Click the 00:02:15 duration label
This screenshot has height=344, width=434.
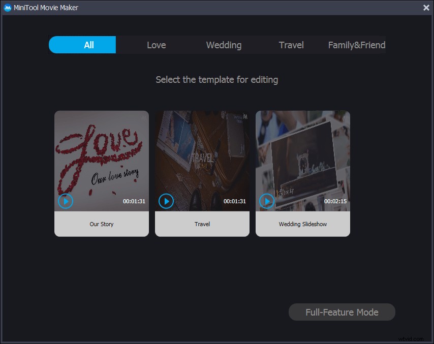[335, 201]
